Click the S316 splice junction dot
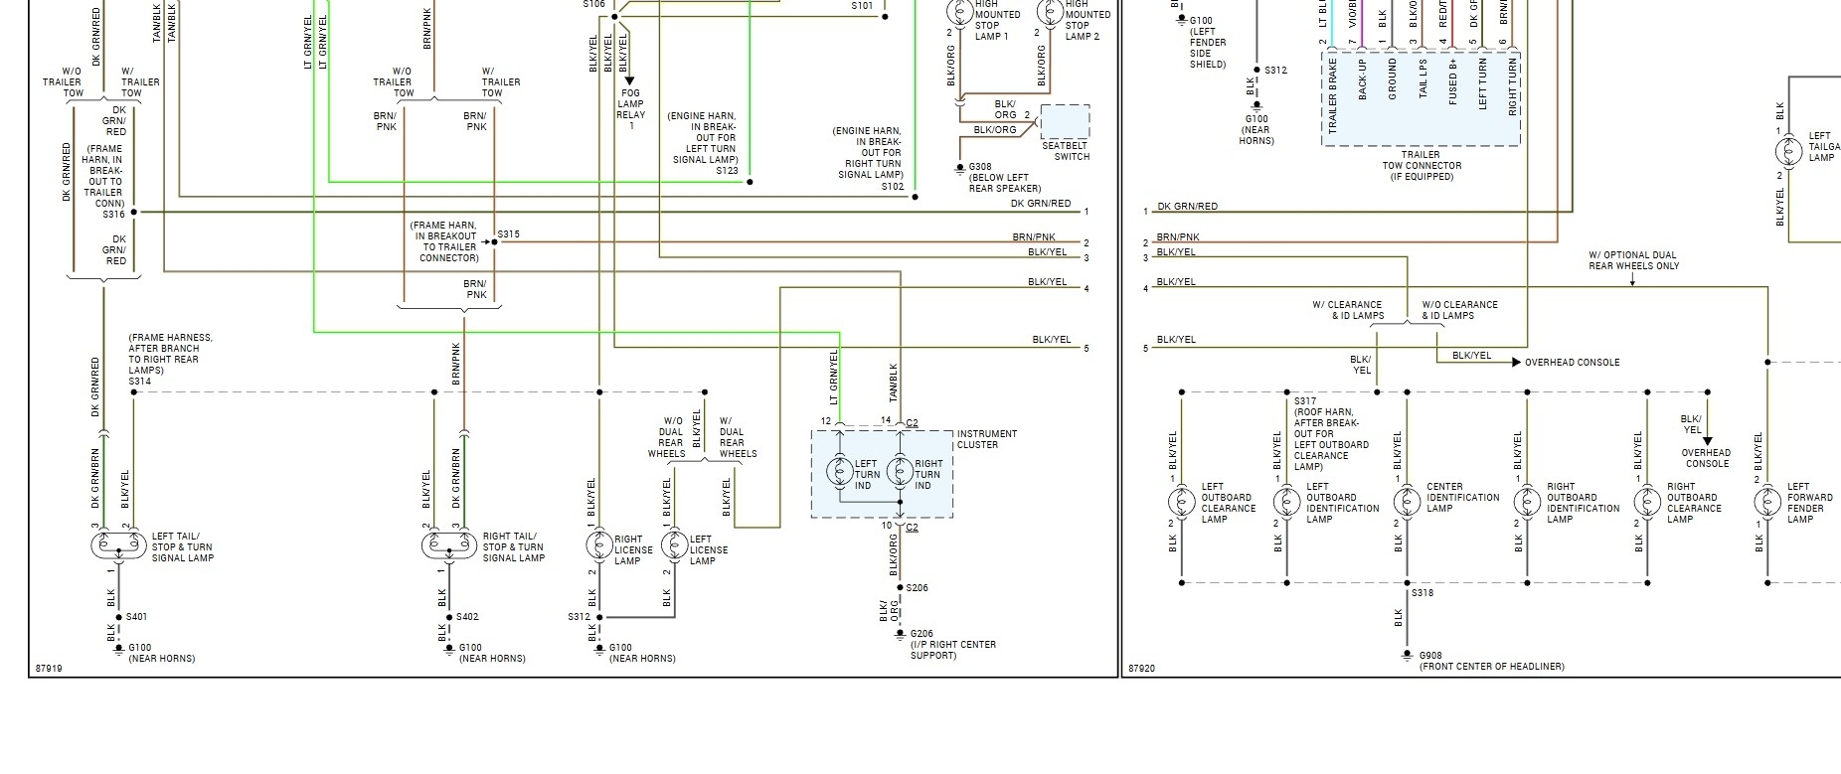The image size is (1841, 774). click(x=133, y=212)
